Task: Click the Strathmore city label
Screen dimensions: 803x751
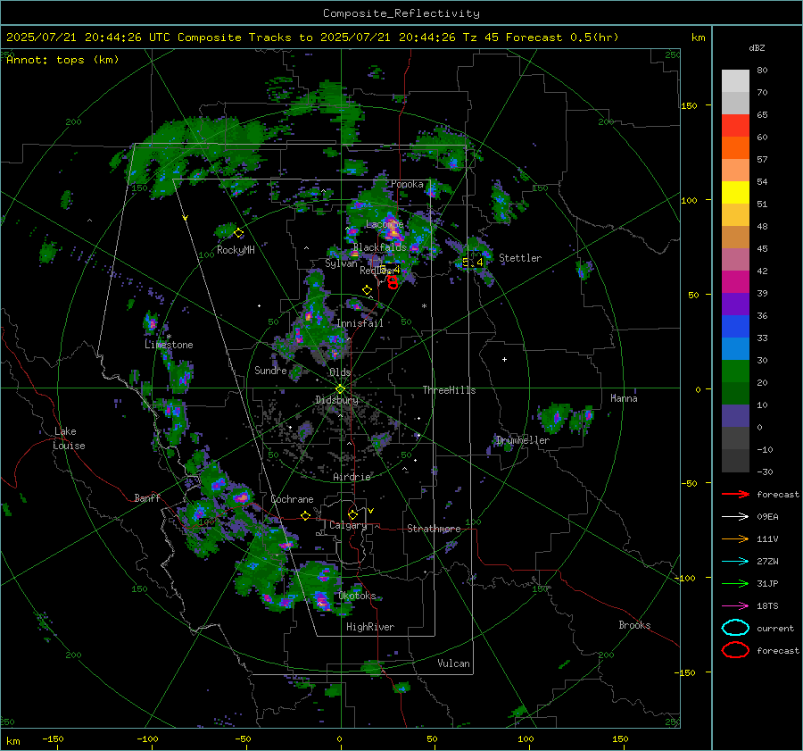Action: pos(434,529)
